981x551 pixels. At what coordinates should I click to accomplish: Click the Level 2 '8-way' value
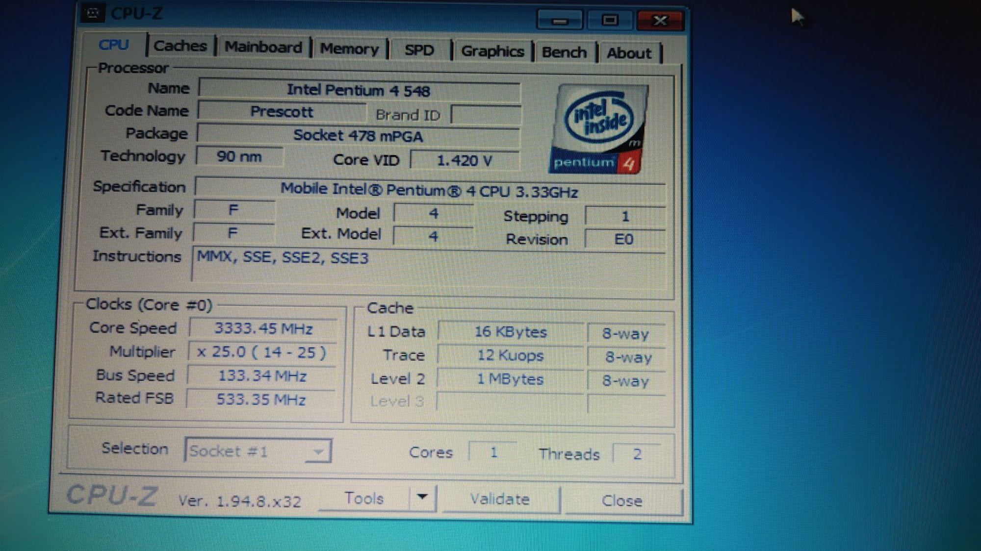tap(626, 381)
